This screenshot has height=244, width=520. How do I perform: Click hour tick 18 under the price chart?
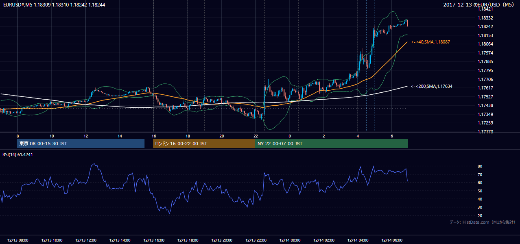coord(188,135)
